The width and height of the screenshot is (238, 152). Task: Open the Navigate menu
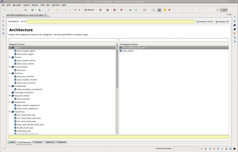click(17, 5)
